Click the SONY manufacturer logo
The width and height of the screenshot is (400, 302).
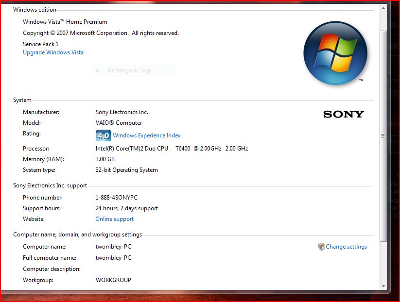(x=343, y=114)
